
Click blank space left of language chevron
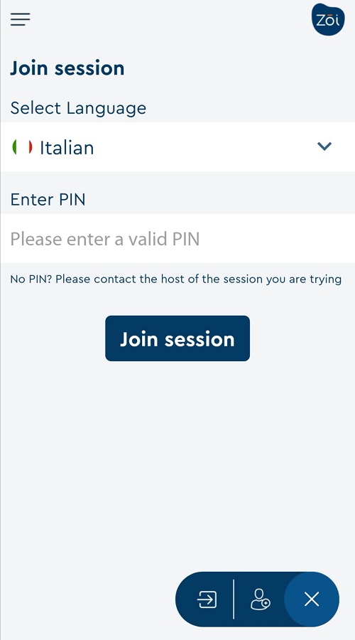204,147
